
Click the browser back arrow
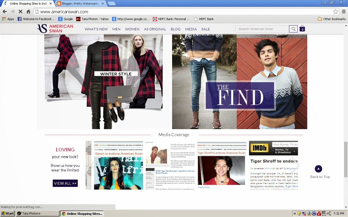tap(5, 12)
